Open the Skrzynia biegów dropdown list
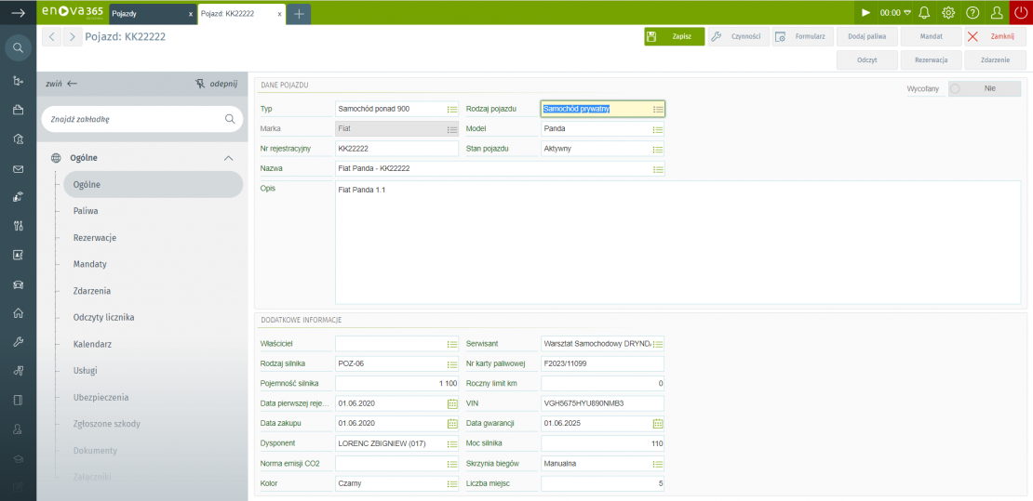The width and height of the screenshot is (1033, 501). coord(657,463)
